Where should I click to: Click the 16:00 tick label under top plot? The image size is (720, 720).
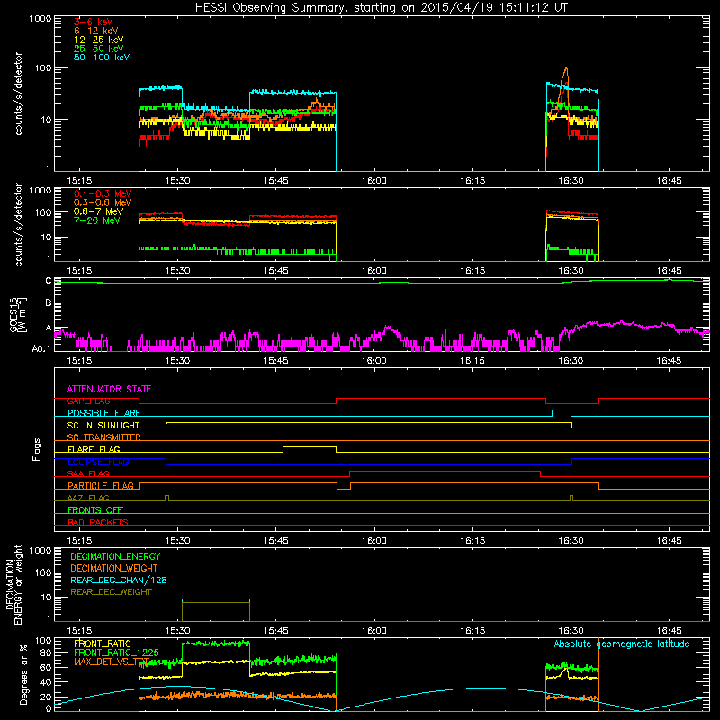373,181
